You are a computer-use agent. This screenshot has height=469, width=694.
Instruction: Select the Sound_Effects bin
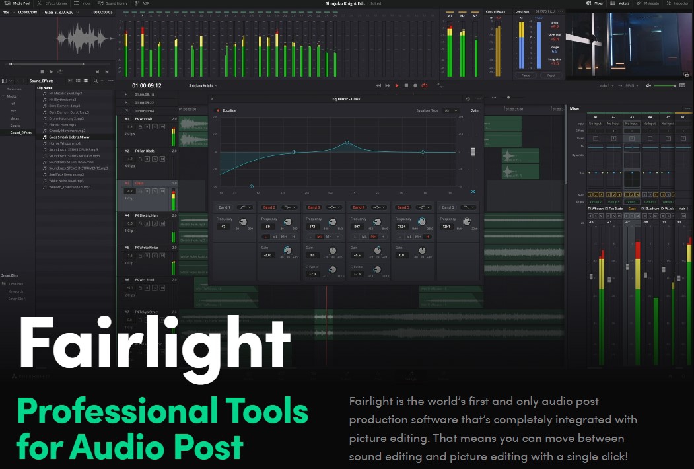point(21,133)
